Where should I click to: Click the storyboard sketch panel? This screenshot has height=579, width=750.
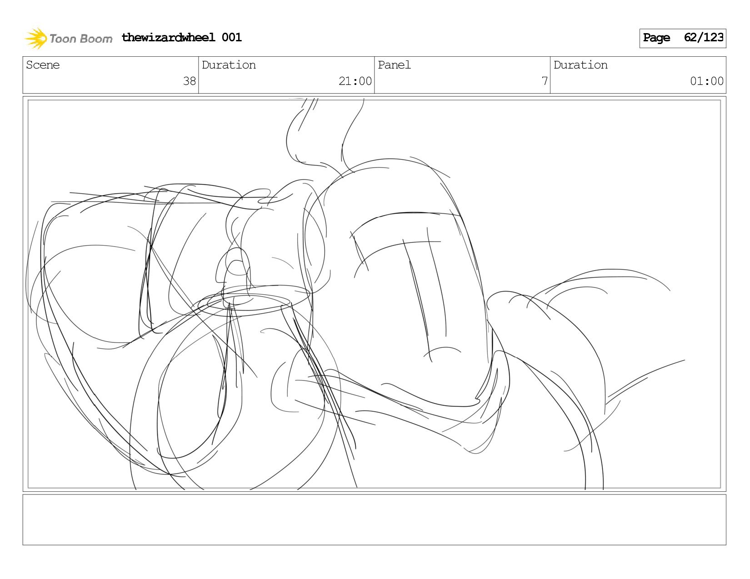[374, 294]
